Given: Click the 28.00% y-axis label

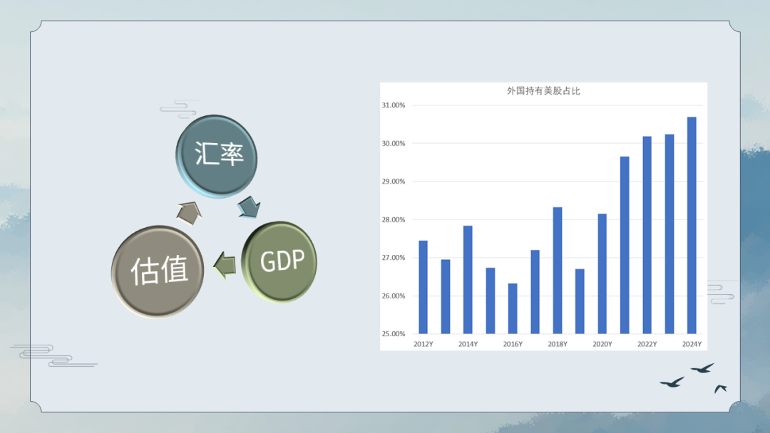Looking at the screenshot, I should coord(393,220).
